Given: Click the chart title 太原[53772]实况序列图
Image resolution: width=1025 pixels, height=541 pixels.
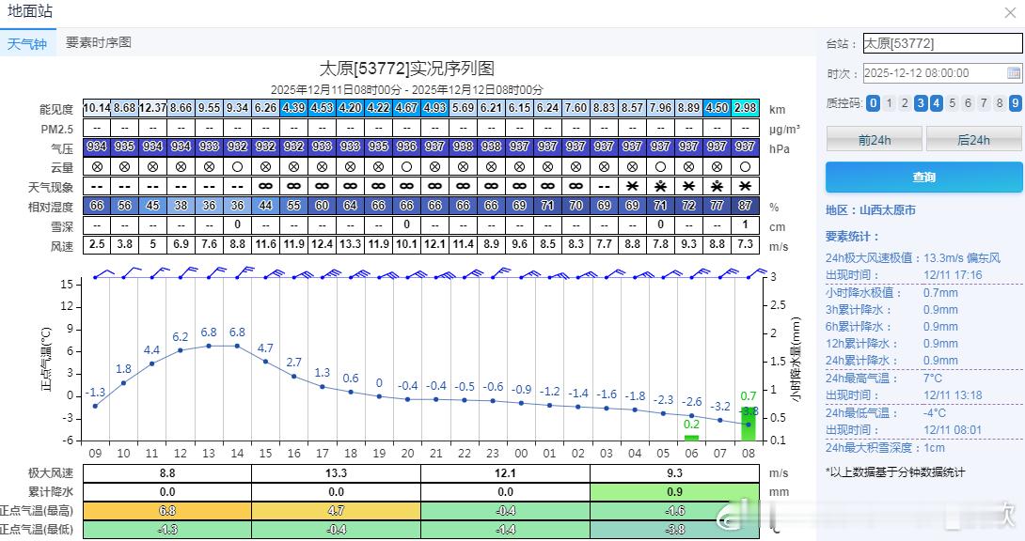Looking at the screenshot, I should tap(406, 68).
